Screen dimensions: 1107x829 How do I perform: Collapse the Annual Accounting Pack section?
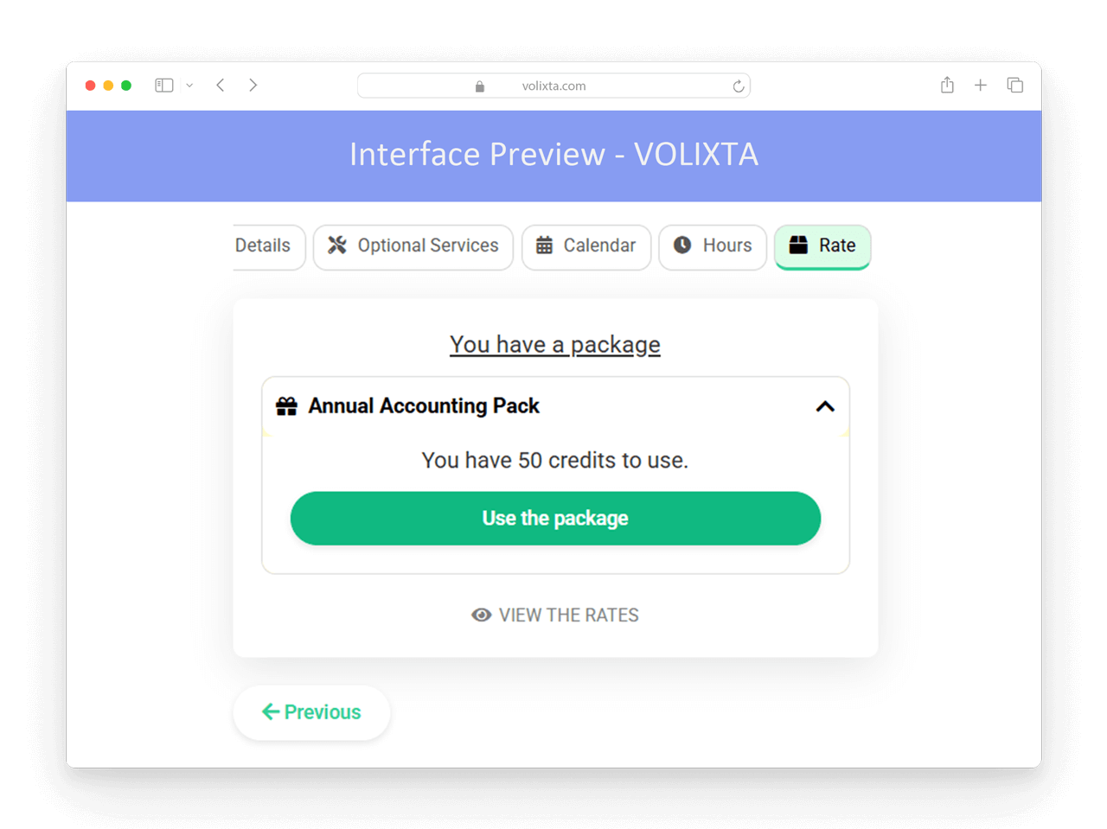point(825,406)
